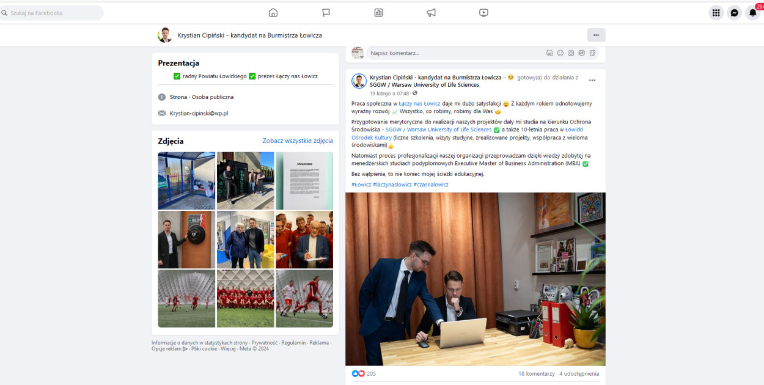
Task: Open photo of three men by green container
Action: click(246, 181)
